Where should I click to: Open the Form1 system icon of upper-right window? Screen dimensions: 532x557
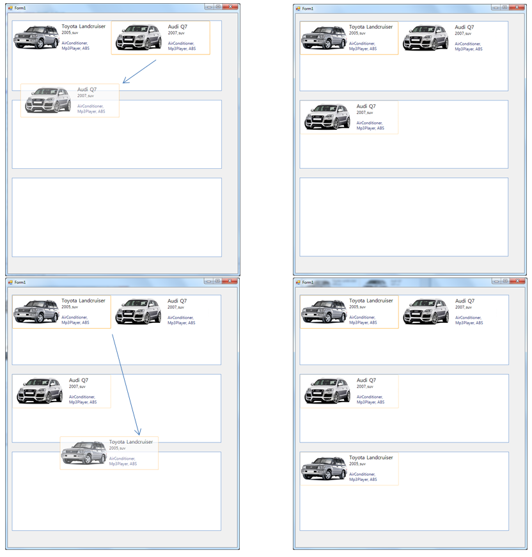tap(298, 8)
